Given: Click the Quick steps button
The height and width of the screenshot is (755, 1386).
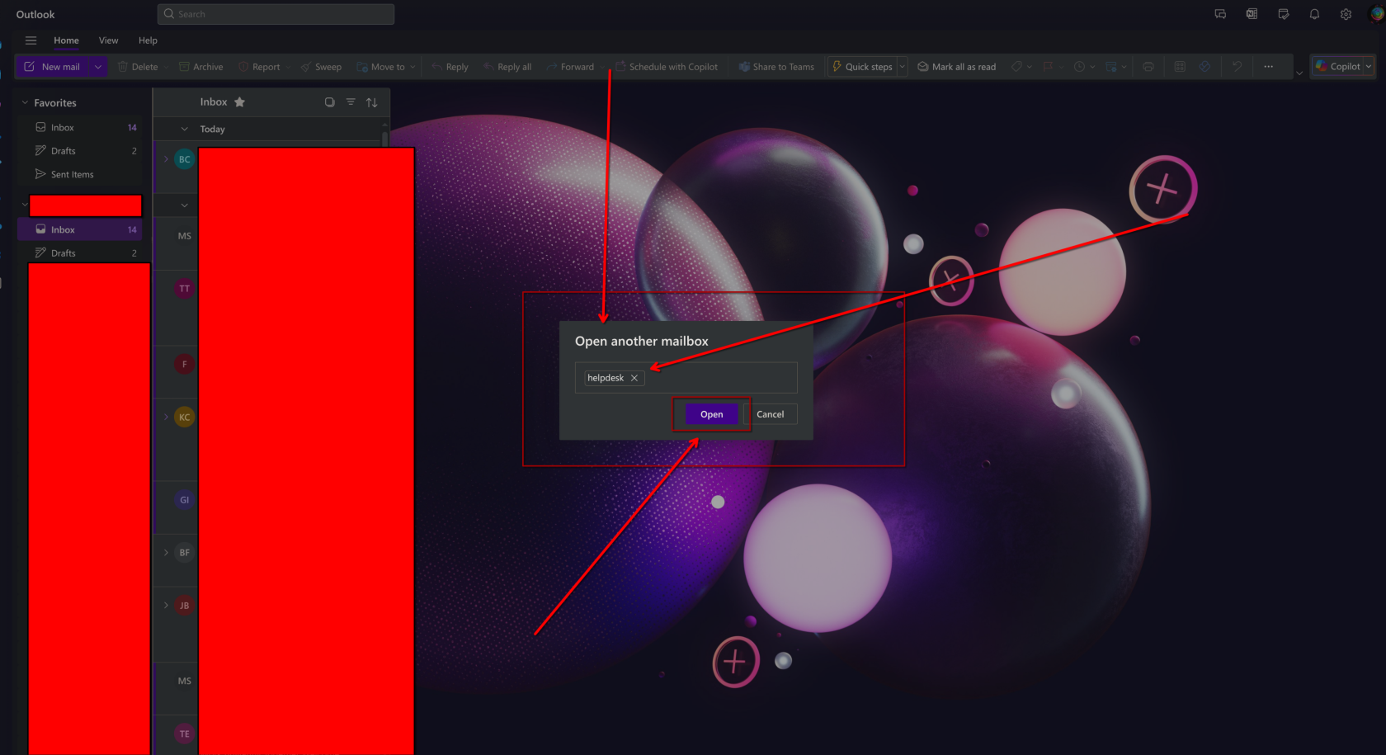Looking at the screenshot, I should (861, 67).
